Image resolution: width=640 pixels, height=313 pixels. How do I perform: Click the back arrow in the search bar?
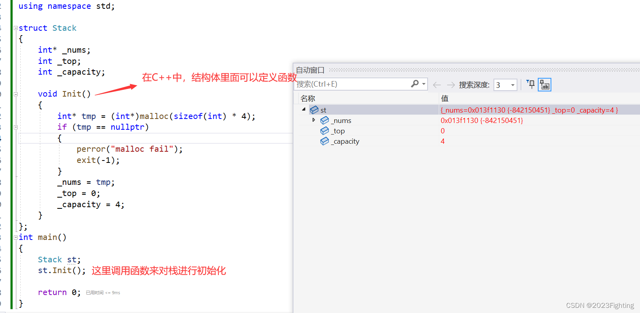pyautogui.click(x=437, y=85)
